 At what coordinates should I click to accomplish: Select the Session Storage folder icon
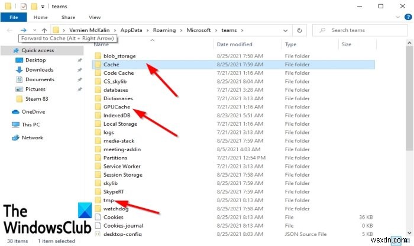98,175
